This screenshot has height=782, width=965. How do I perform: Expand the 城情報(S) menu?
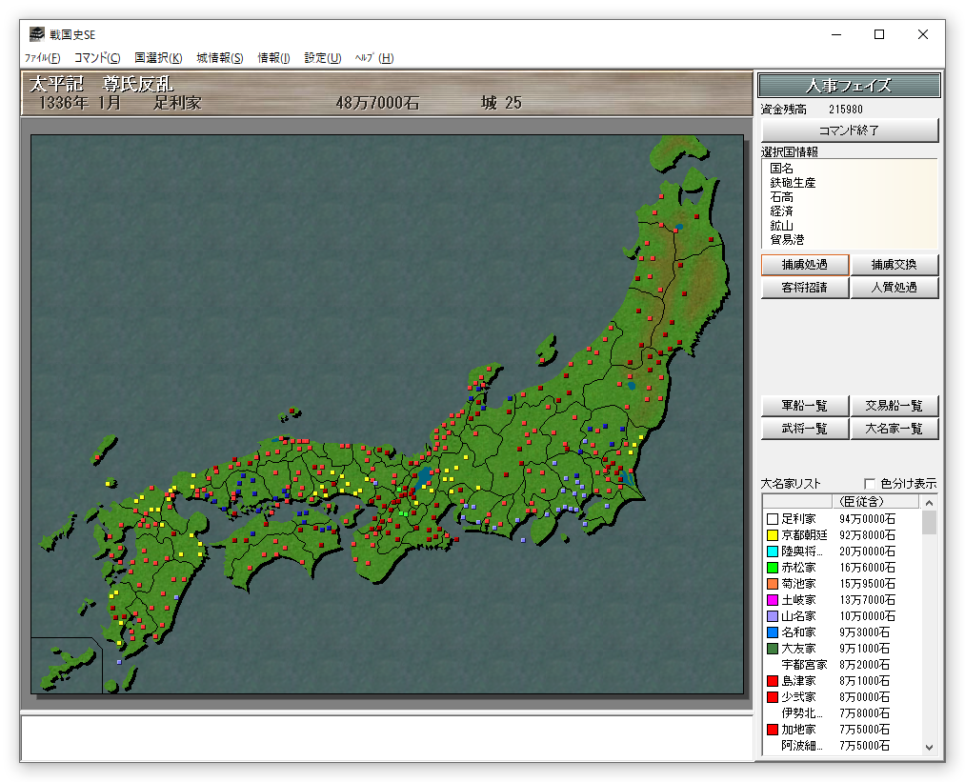pos(219,58)
